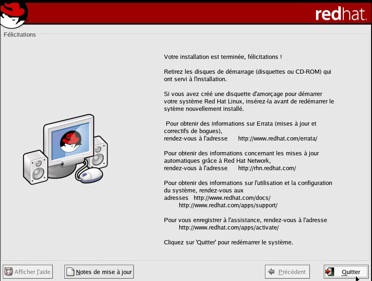Viewport: 372px width, 281px height.
Task: Click the redhat wordmark at top right
Action: (x=341, y=14)
